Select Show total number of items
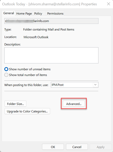The height and width of the screenshot is (152, 113). (26, 75)
